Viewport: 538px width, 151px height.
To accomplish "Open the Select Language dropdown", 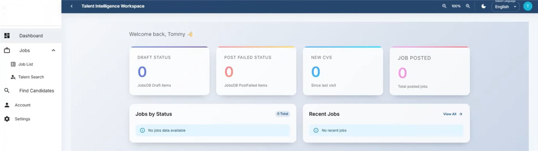I will (x=505, y=7).
